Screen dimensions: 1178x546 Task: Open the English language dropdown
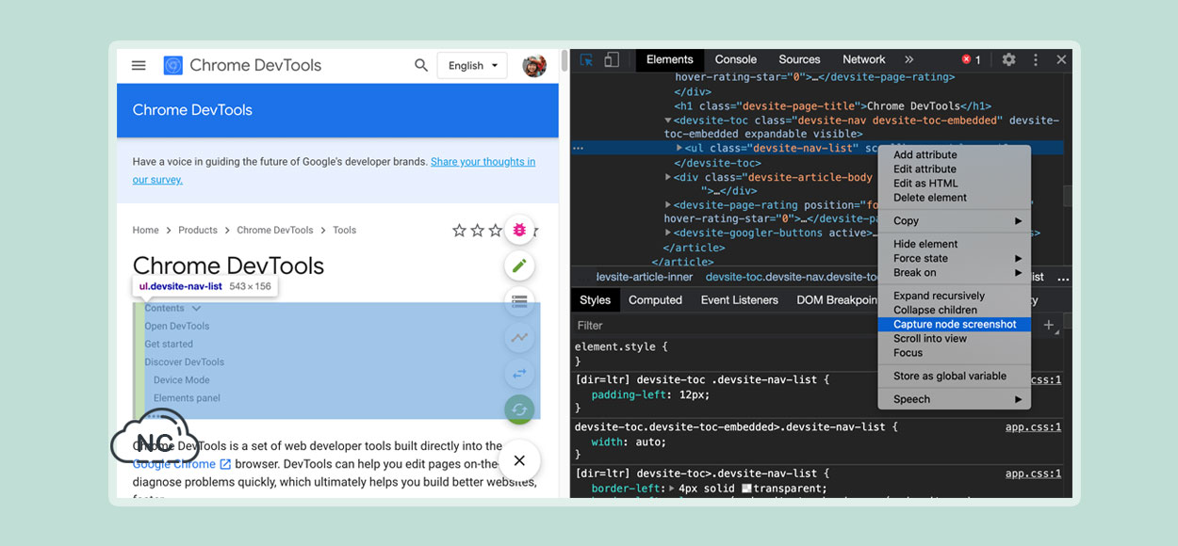point(472,66)
